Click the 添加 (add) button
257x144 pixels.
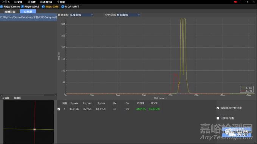pyautogui.click(x=6, y=98)
